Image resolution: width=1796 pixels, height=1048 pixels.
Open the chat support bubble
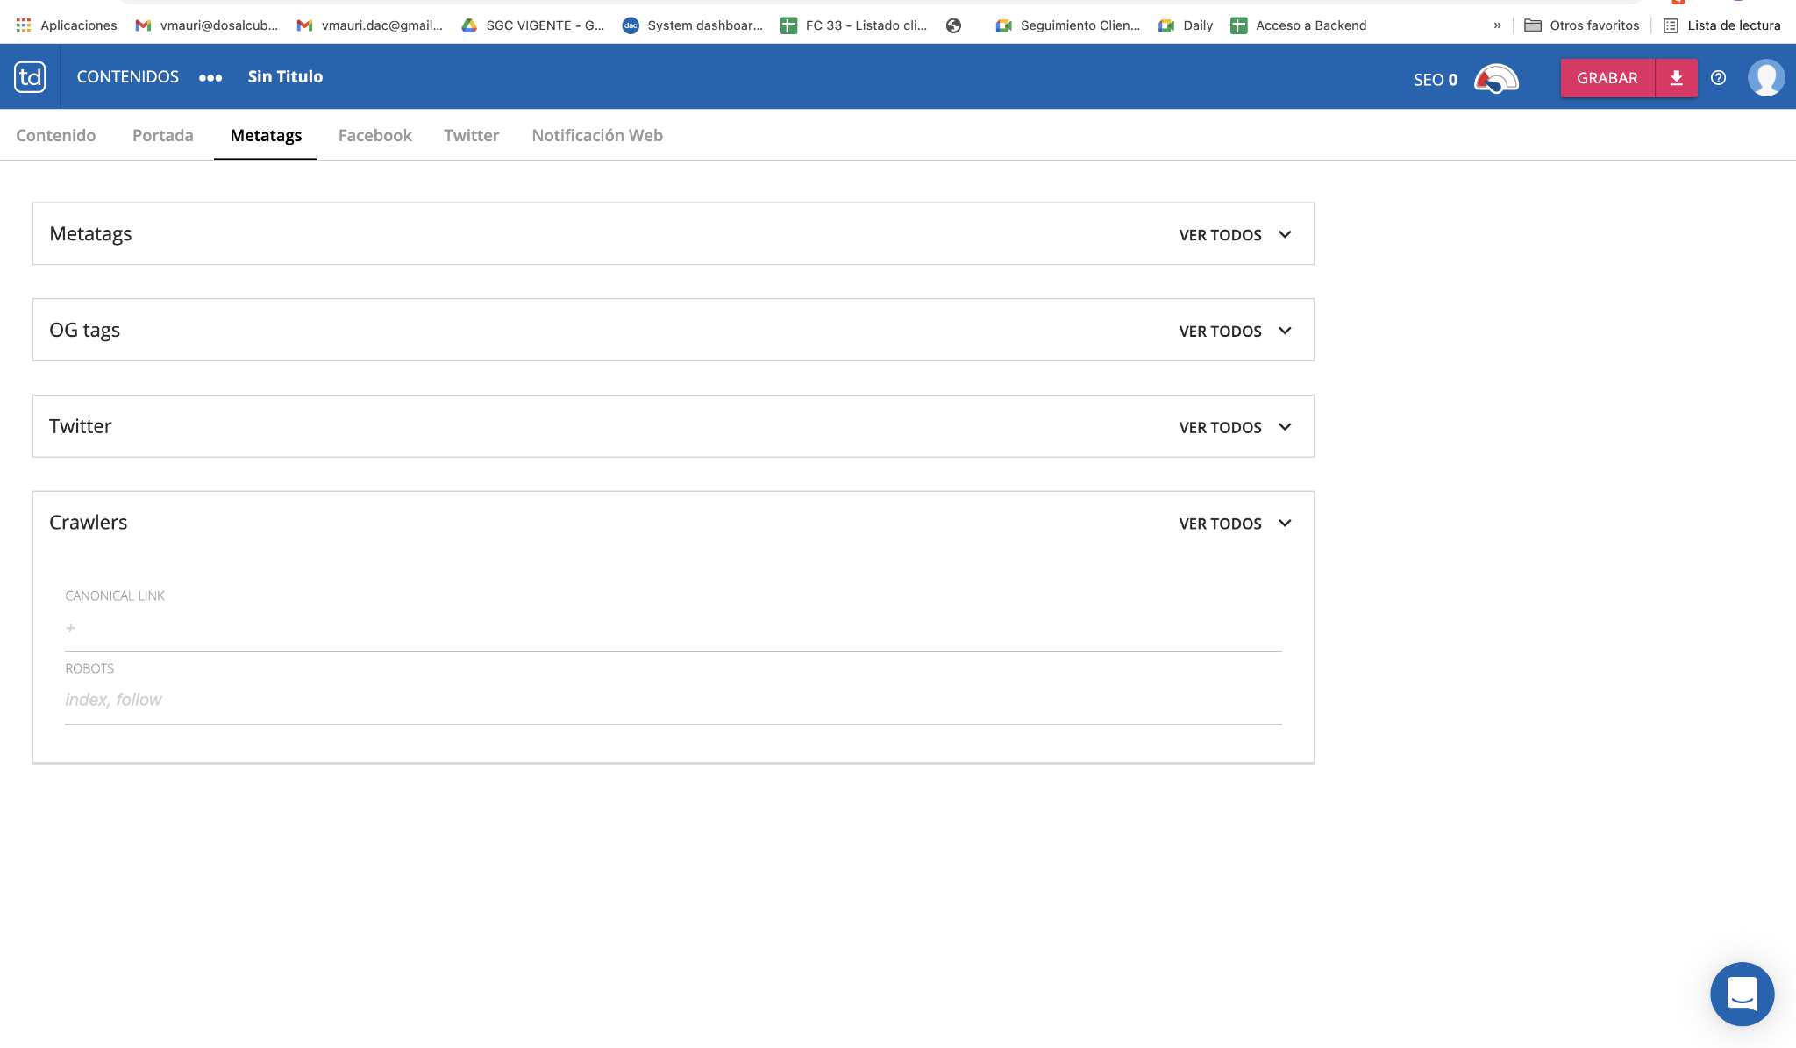point(1742,994)
